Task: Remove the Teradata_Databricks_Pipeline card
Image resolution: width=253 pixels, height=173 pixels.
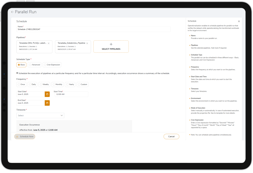Action: [87, 43]
